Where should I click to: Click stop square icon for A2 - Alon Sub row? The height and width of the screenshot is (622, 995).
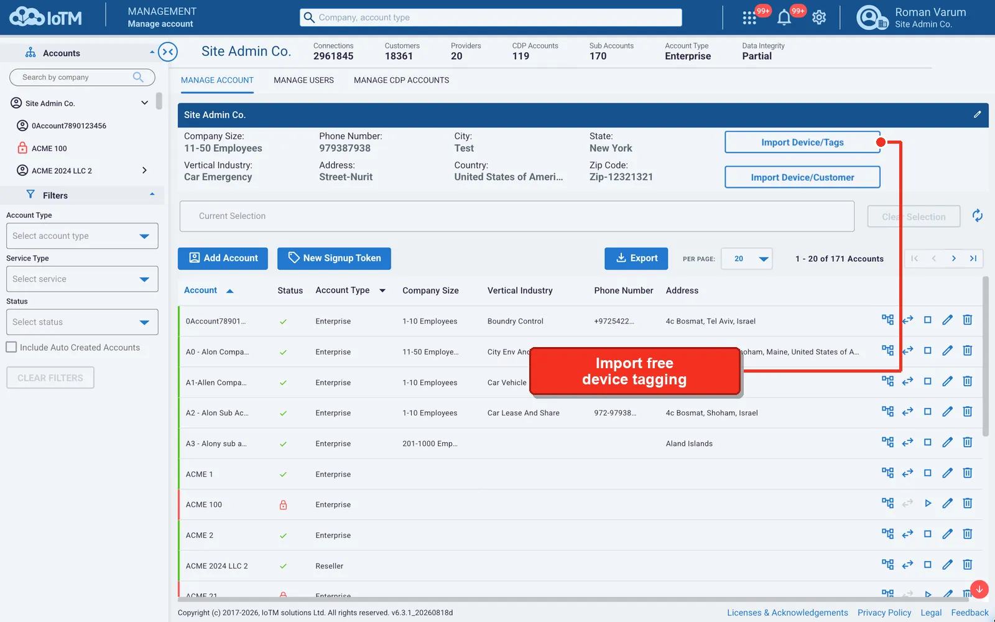[x=927, y=411]
